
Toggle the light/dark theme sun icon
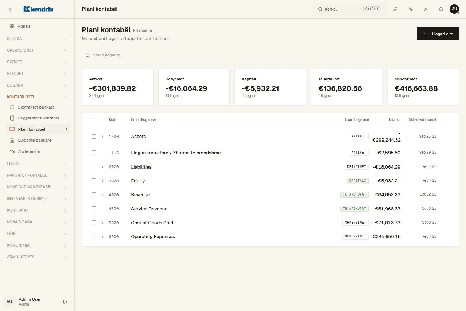click(426, 9)
